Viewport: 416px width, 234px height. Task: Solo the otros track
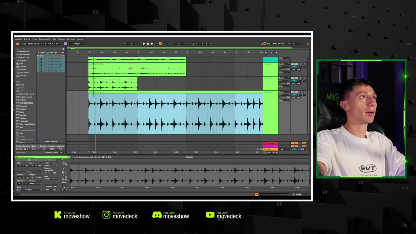pyautogui.click(x=300, y=64)
